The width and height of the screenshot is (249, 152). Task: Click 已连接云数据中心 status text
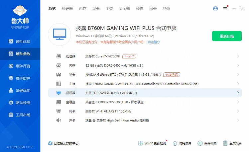[x=66, y=143]
